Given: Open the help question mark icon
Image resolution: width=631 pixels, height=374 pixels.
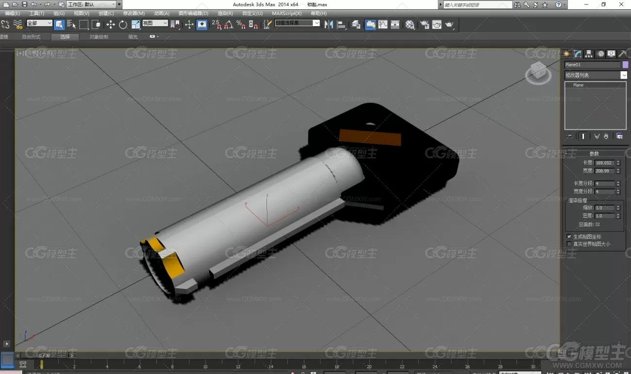Looking at the screenshot, I should (x=558, y=4).
